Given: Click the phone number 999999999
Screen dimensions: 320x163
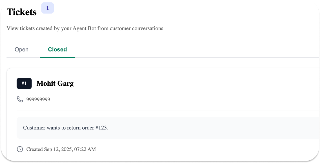Looking at the screenshot, I should (38, 99).
